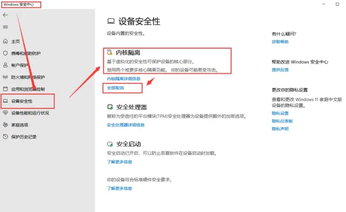
Task: Click the 应用和浏览器控制 sidebar icon
Action: 6,89
